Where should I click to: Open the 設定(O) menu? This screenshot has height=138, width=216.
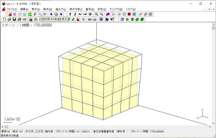point(102,9)
